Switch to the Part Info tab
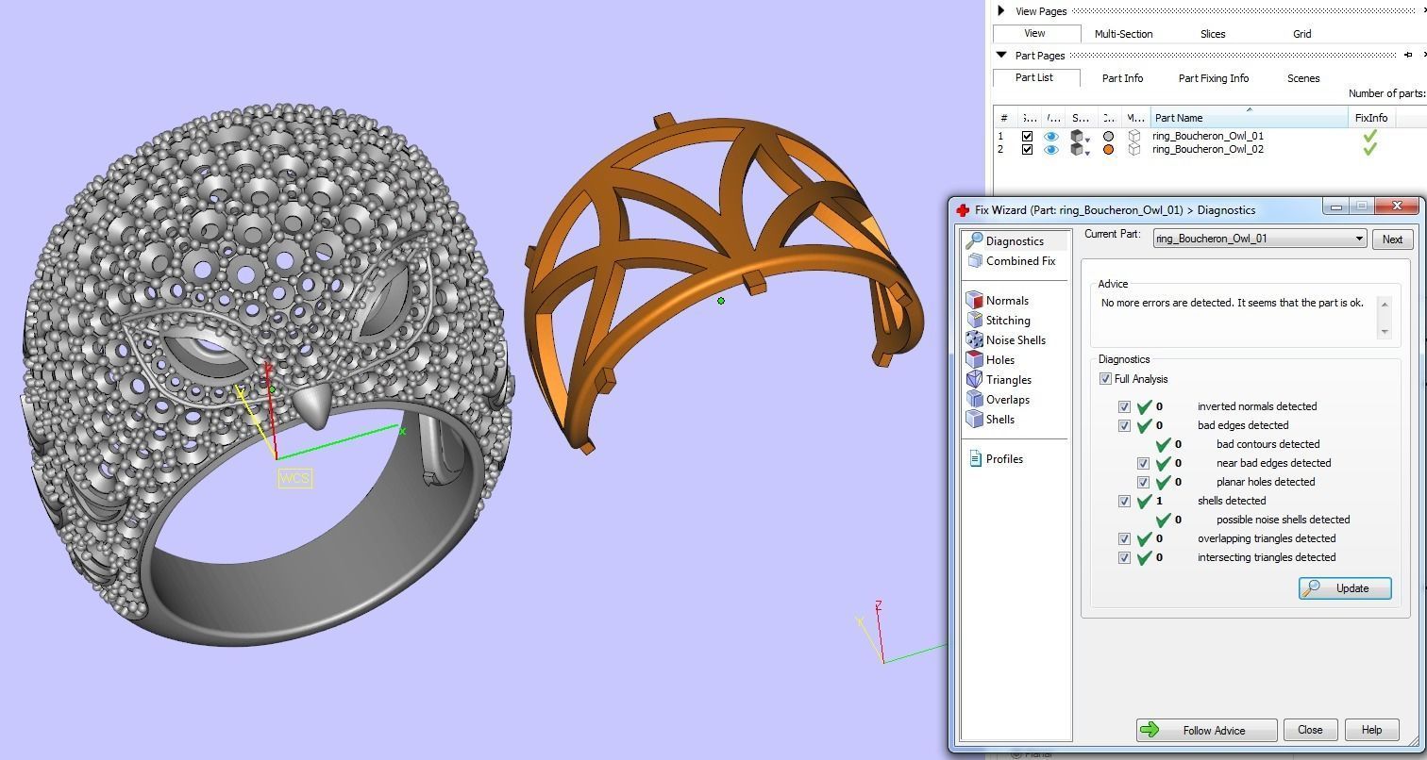The width and height of the screenshot is (1427, 760). 1122,78
